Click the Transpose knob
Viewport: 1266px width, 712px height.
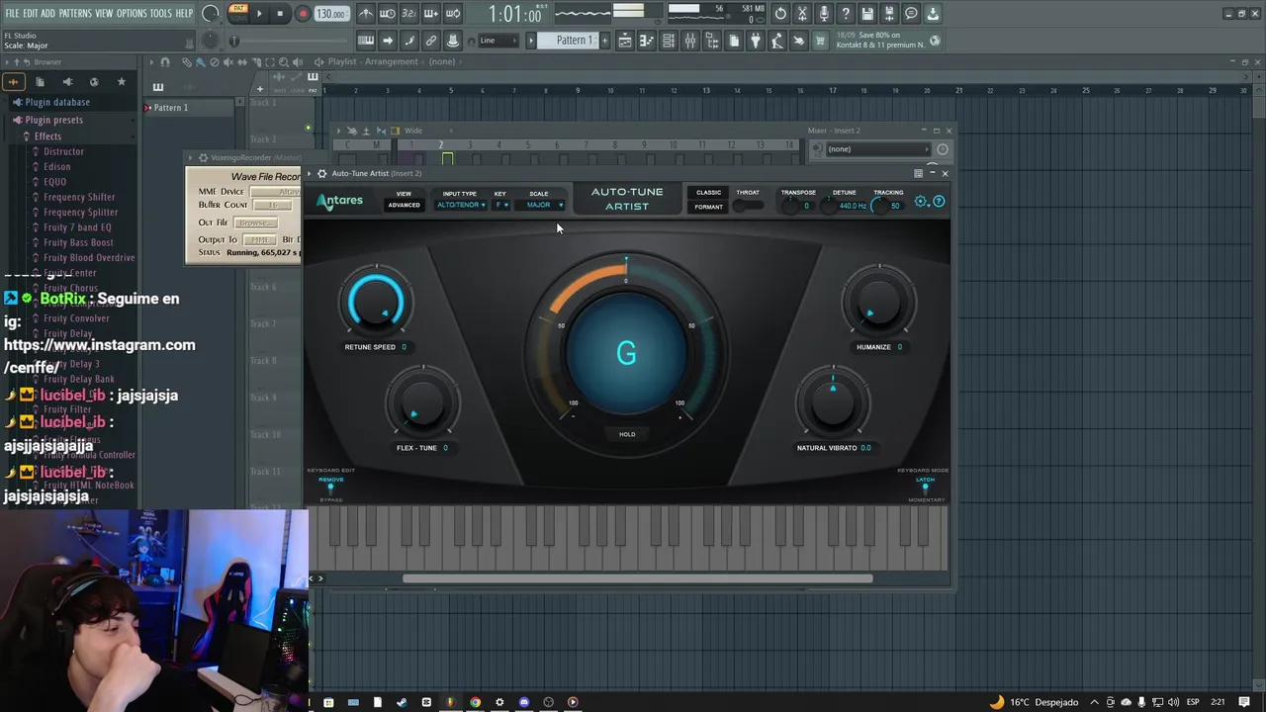[x=793, y=206]
